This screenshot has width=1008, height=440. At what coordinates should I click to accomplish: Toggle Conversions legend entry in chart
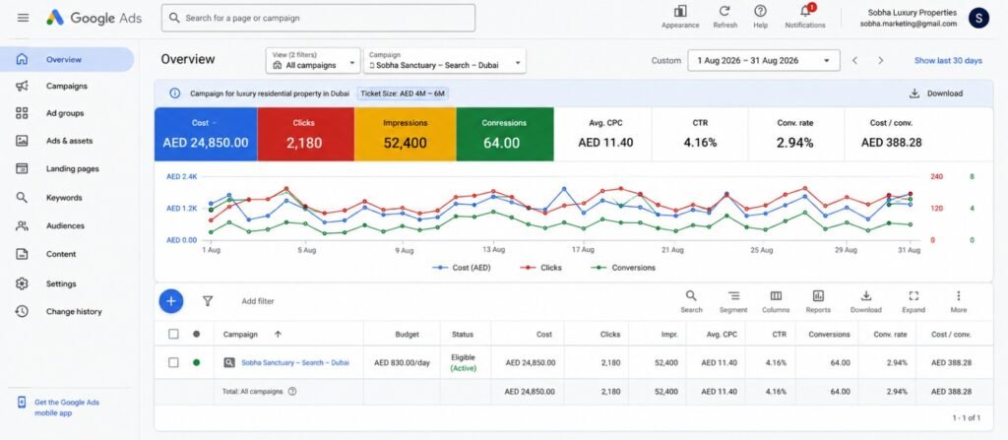point(623,268)
